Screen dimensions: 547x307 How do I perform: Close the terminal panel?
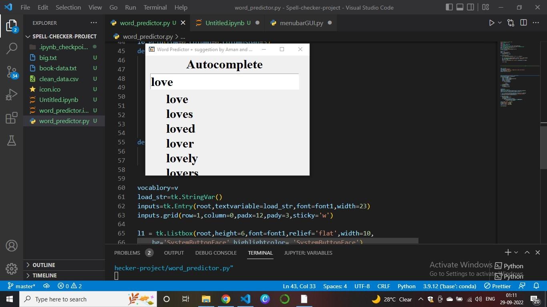pos(538,252)
